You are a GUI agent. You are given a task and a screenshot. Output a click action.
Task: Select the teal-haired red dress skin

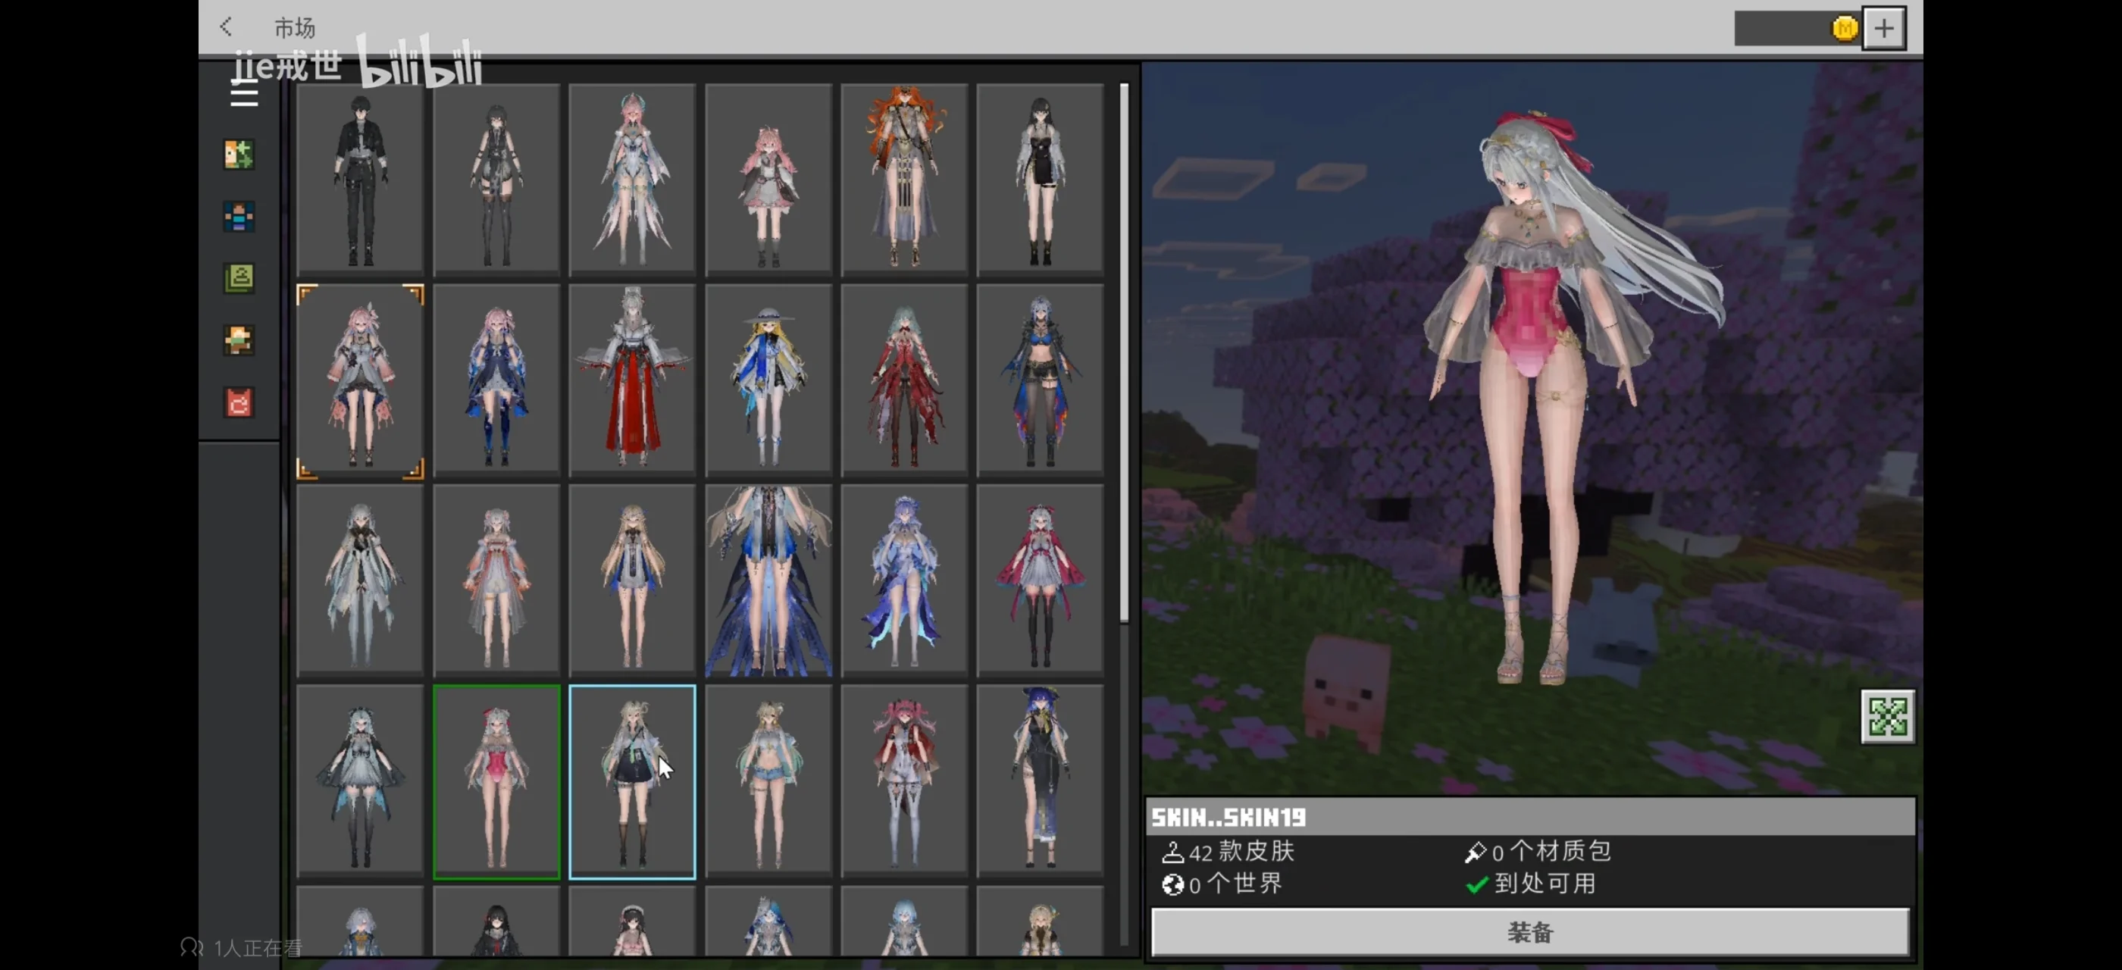click(903, 380)
